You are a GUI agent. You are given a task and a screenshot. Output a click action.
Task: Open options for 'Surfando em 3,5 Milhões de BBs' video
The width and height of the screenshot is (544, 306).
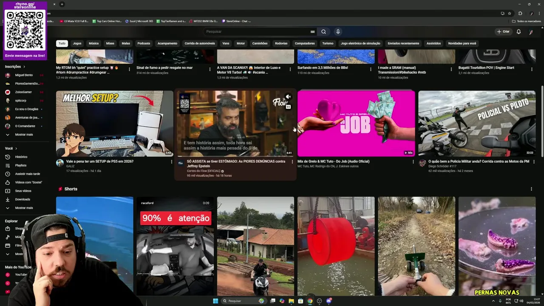(371, 69)
